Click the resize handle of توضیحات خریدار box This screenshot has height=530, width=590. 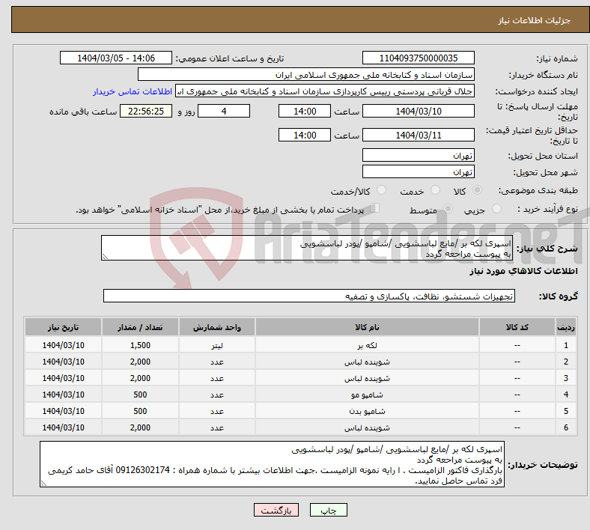click(43, 484)
